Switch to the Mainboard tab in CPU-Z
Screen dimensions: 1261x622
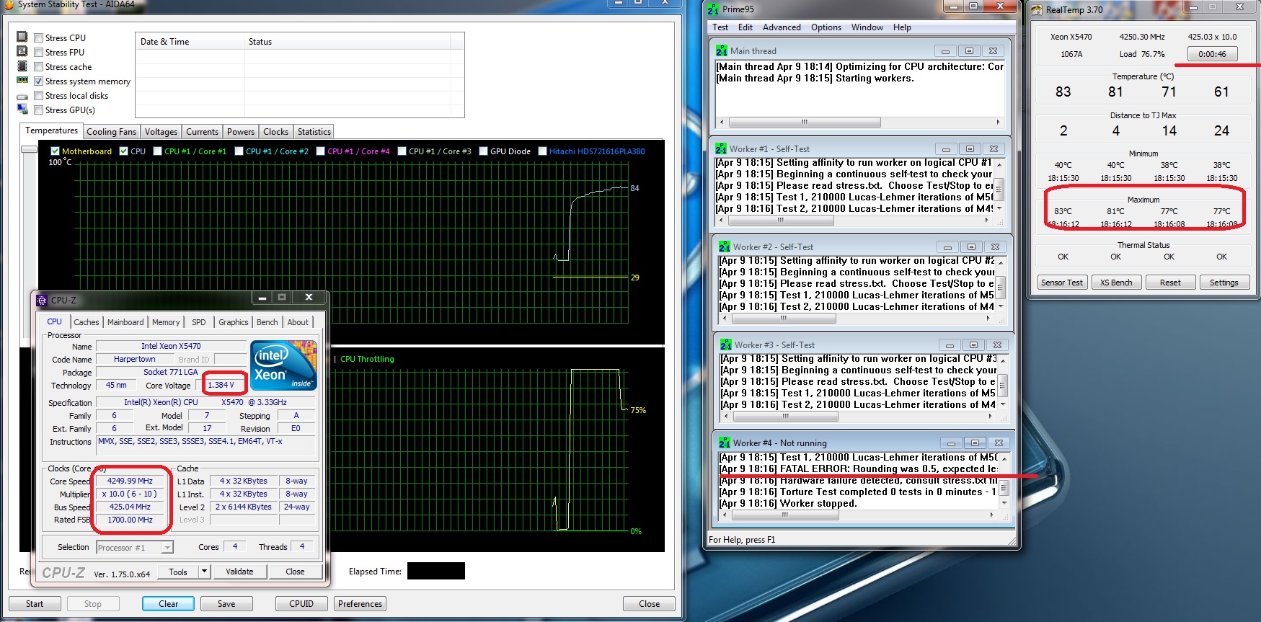(125, 322)
